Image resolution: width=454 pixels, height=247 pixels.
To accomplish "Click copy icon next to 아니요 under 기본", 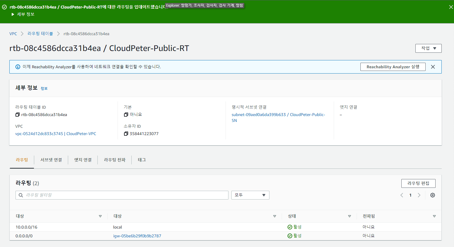I will click(126, 115).
